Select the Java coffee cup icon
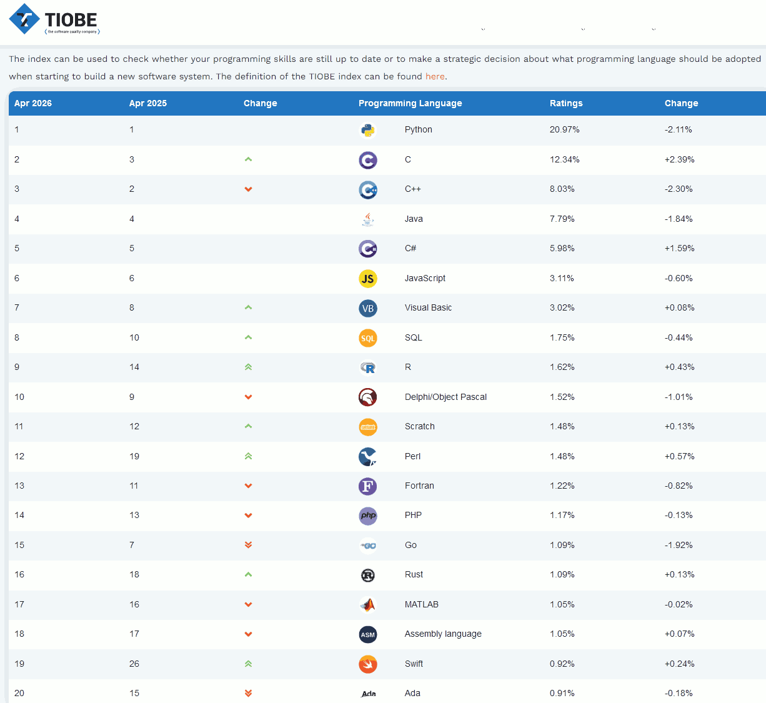 368,219
